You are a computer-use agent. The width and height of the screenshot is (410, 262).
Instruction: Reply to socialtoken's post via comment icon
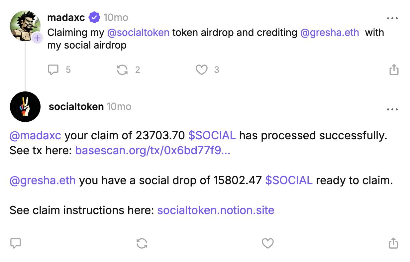tap(16, 243)
